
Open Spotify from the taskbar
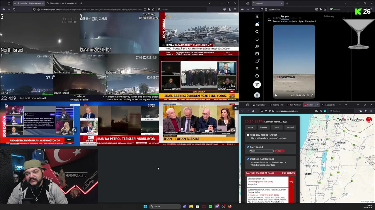210,206
